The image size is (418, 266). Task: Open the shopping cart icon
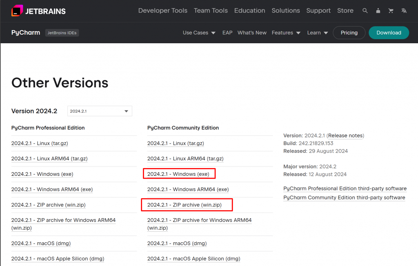point(391,11)
